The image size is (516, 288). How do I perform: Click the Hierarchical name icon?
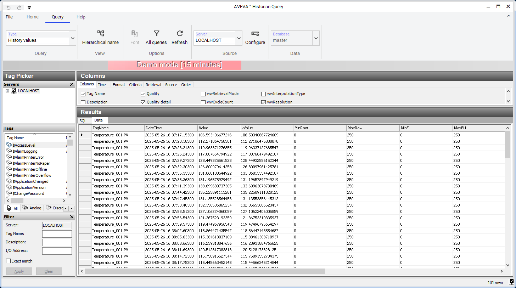(x=101, y=33)
